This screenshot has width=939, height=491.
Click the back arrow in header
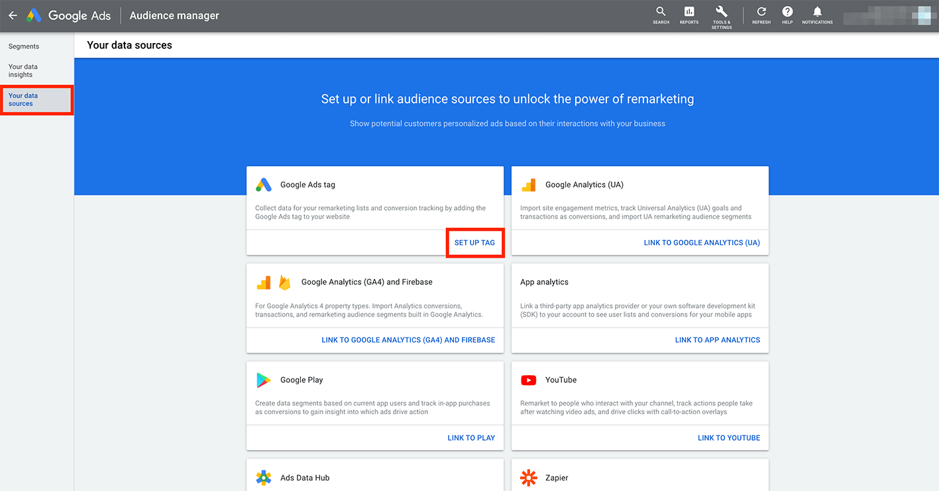13,15
